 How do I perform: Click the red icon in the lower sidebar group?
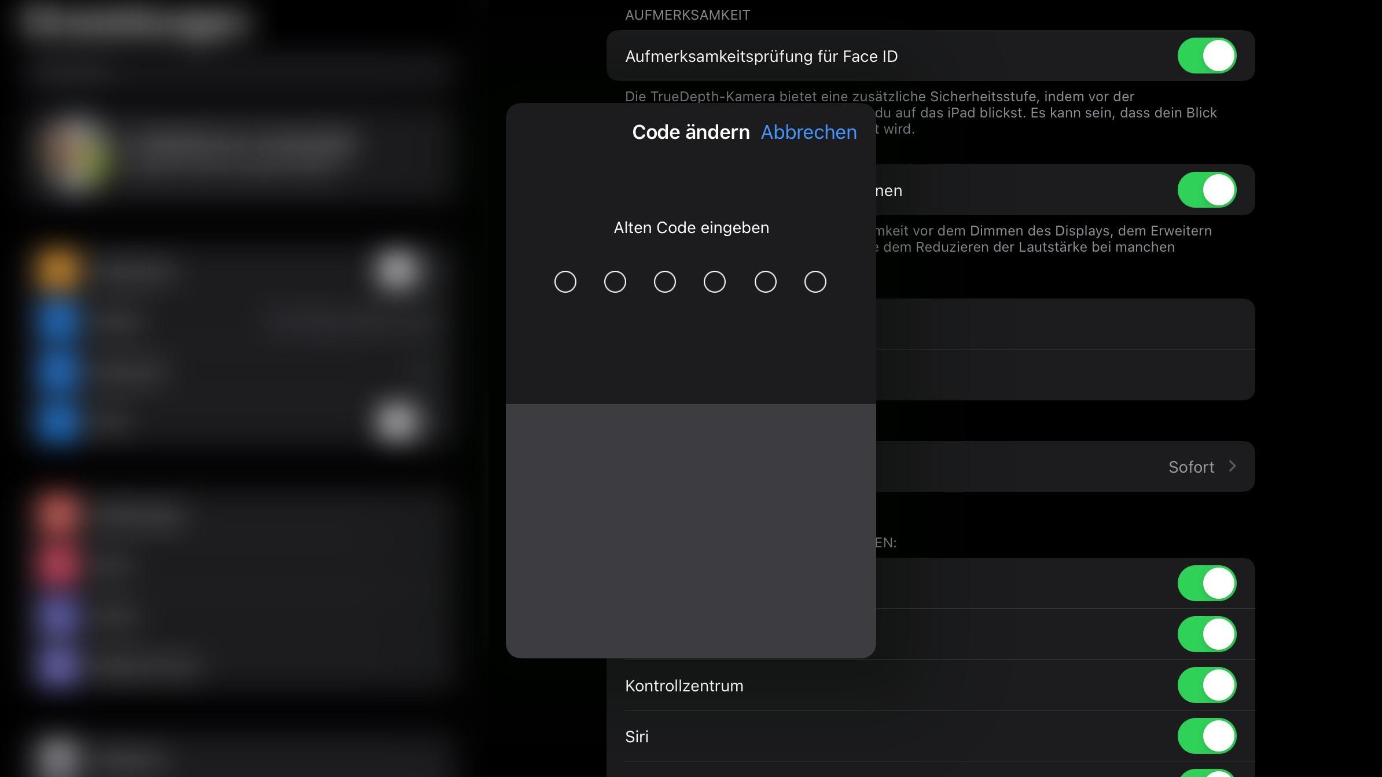pyautogui.click(x=58, y=514)
